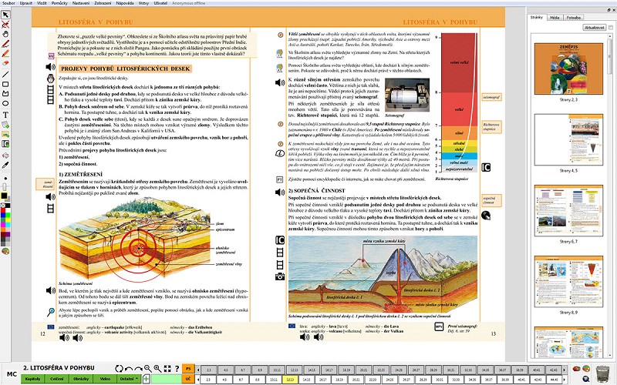The height and width of the screenshot is (385, 617).
Task: Open help with the question mark icon
Action: pyautogui.click(x=177, y=369)
